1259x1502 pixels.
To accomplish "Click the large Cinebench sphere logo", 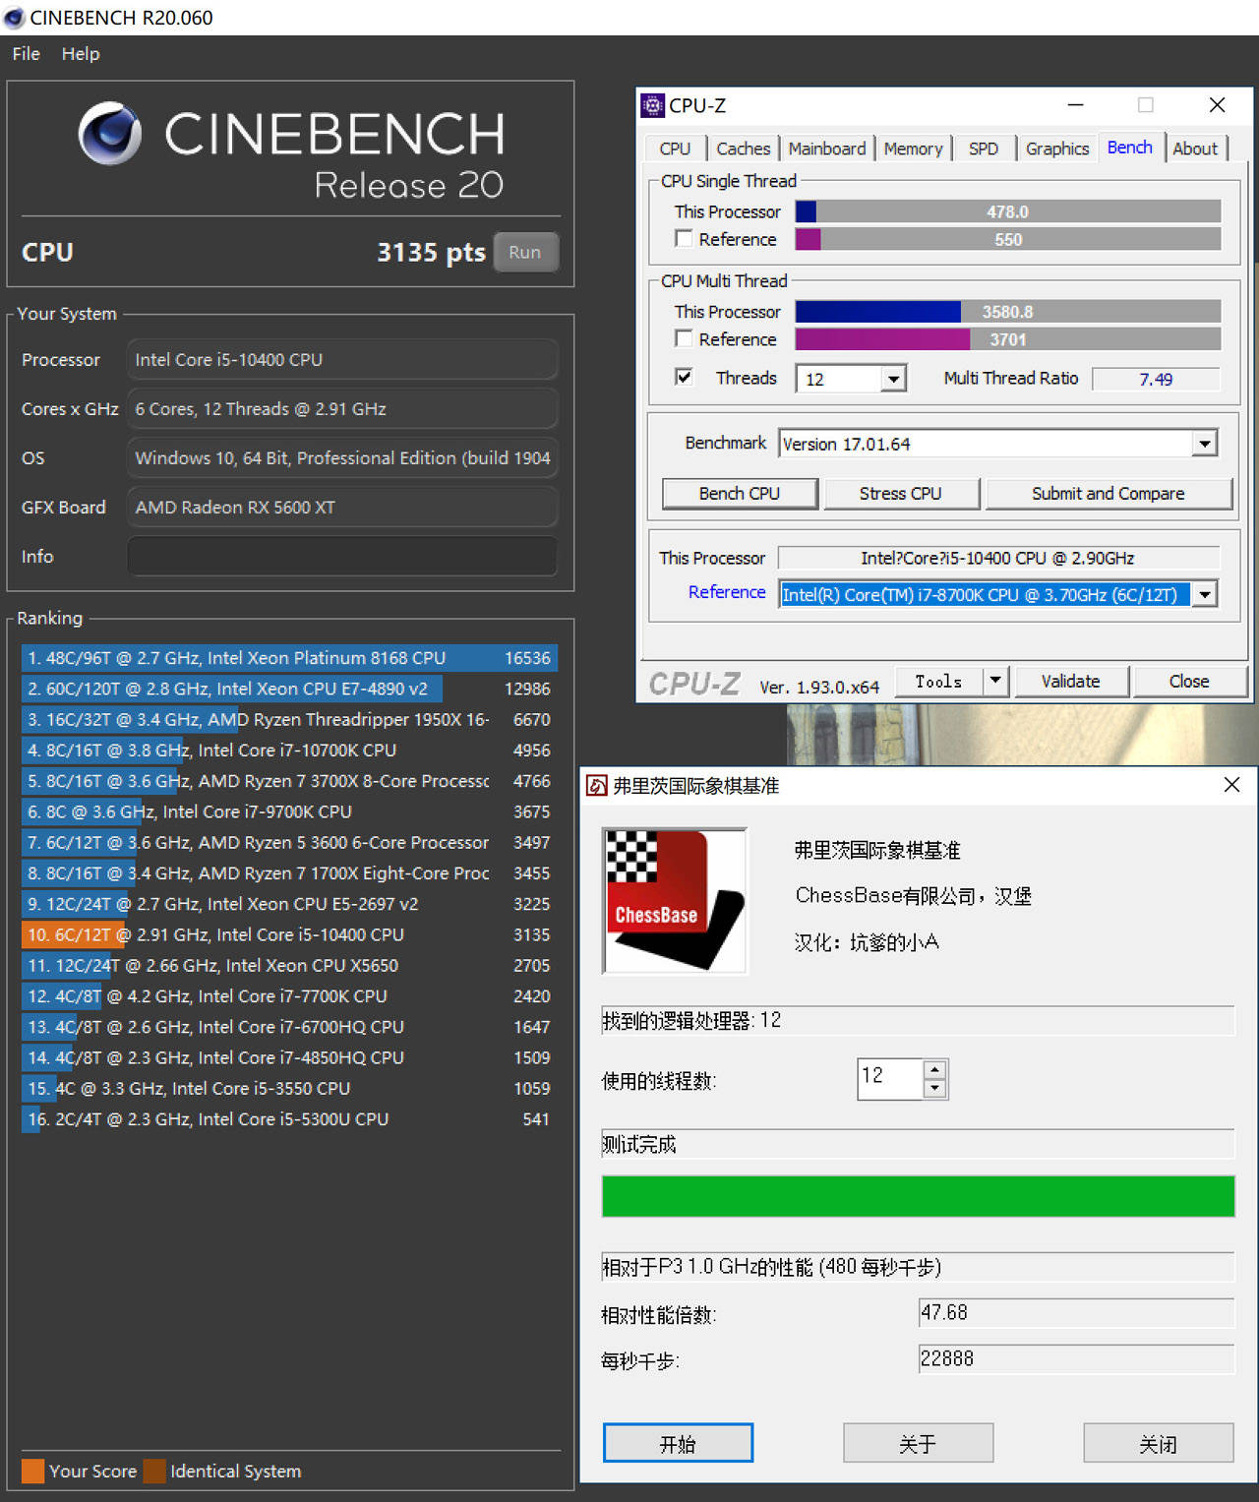I will (x=110, y=134).
